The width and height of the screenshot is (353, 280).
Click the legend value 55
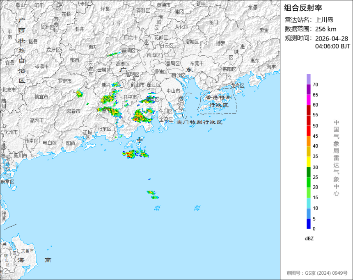tap(315, 115)
